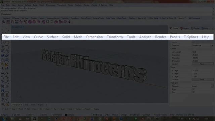Switch to the Properties panel tab
215x121 pixels.
pos(174,28)
